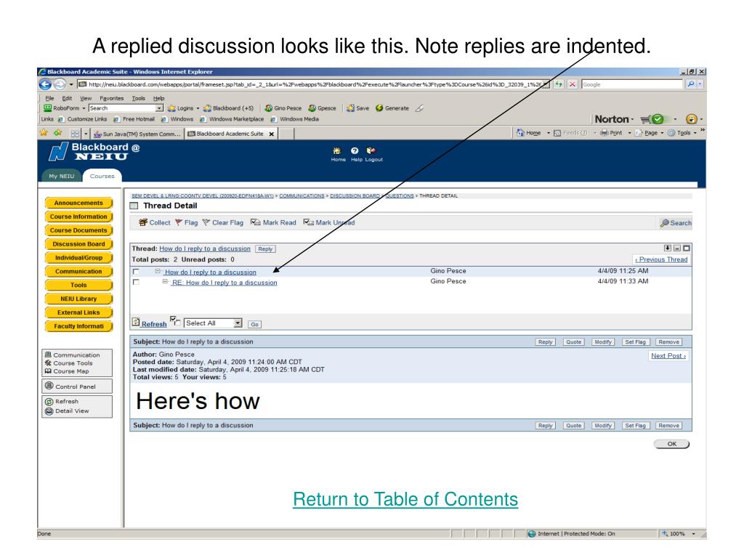This screenshot has height=558, width=744.
Task: Click the thread panel download arrow icon
Action: pyautogui.click(x=668, y=248)
